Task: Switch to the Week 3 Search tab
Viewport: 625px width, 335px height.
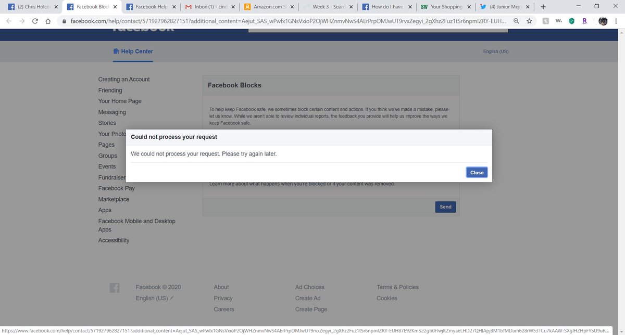Action: 327,7
